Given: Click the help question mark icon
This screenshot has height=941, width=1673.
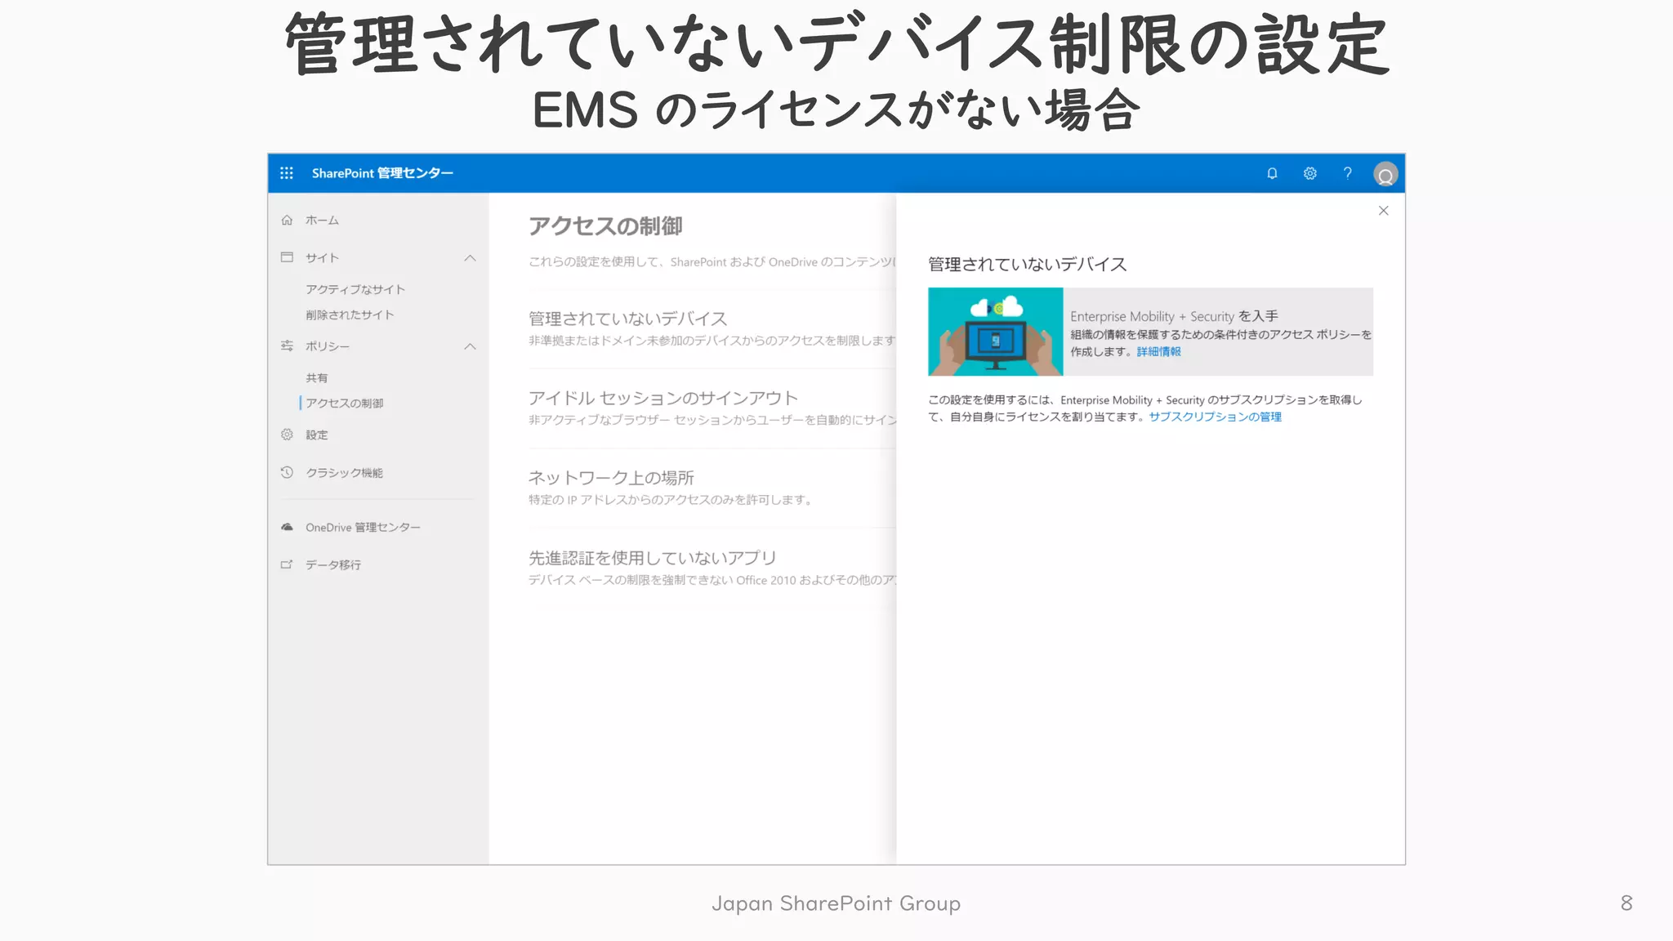Looking at the screenshot, I should click(1348, 173).
